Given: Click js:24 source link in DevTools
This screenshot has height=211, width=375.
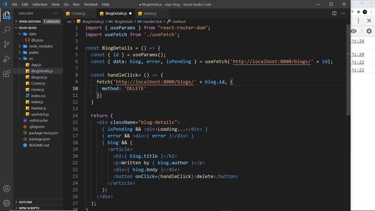Looking at the screenshot, I should (358, 41).
